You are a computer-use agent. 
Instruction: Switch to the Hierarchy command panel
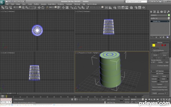[x=158, y=12]
